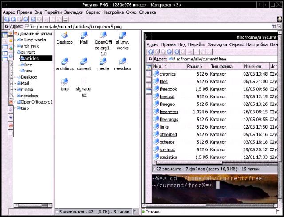Expand the all.my.works tree node

point(16,40)
